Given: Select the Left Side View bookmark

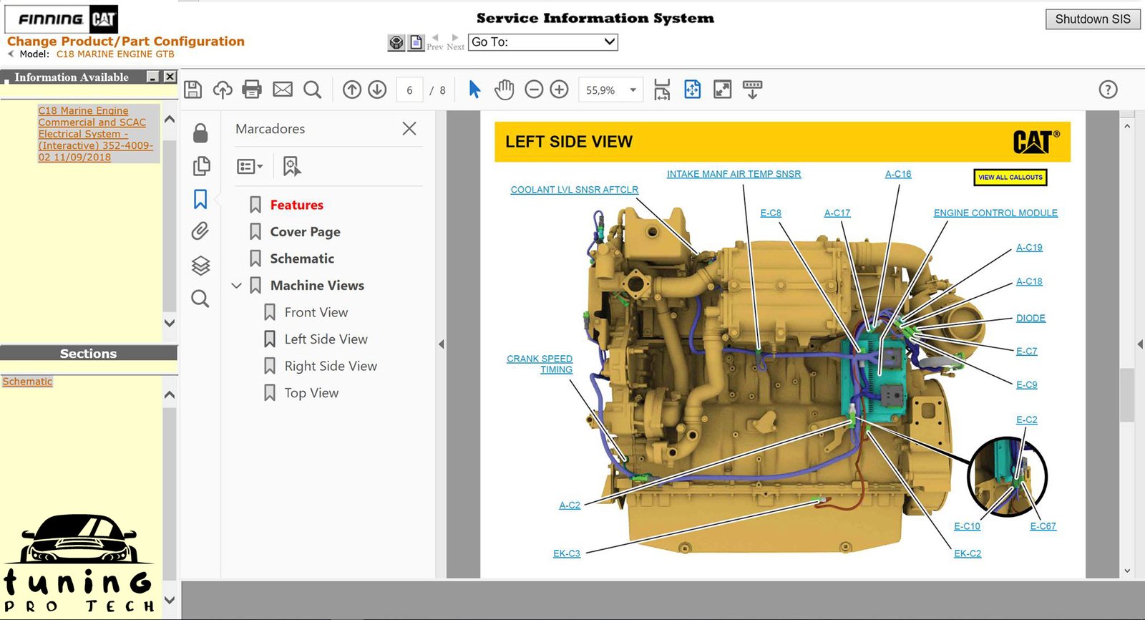Looking at the screenshot, I should pyautogui.click(x=326, y=339).
